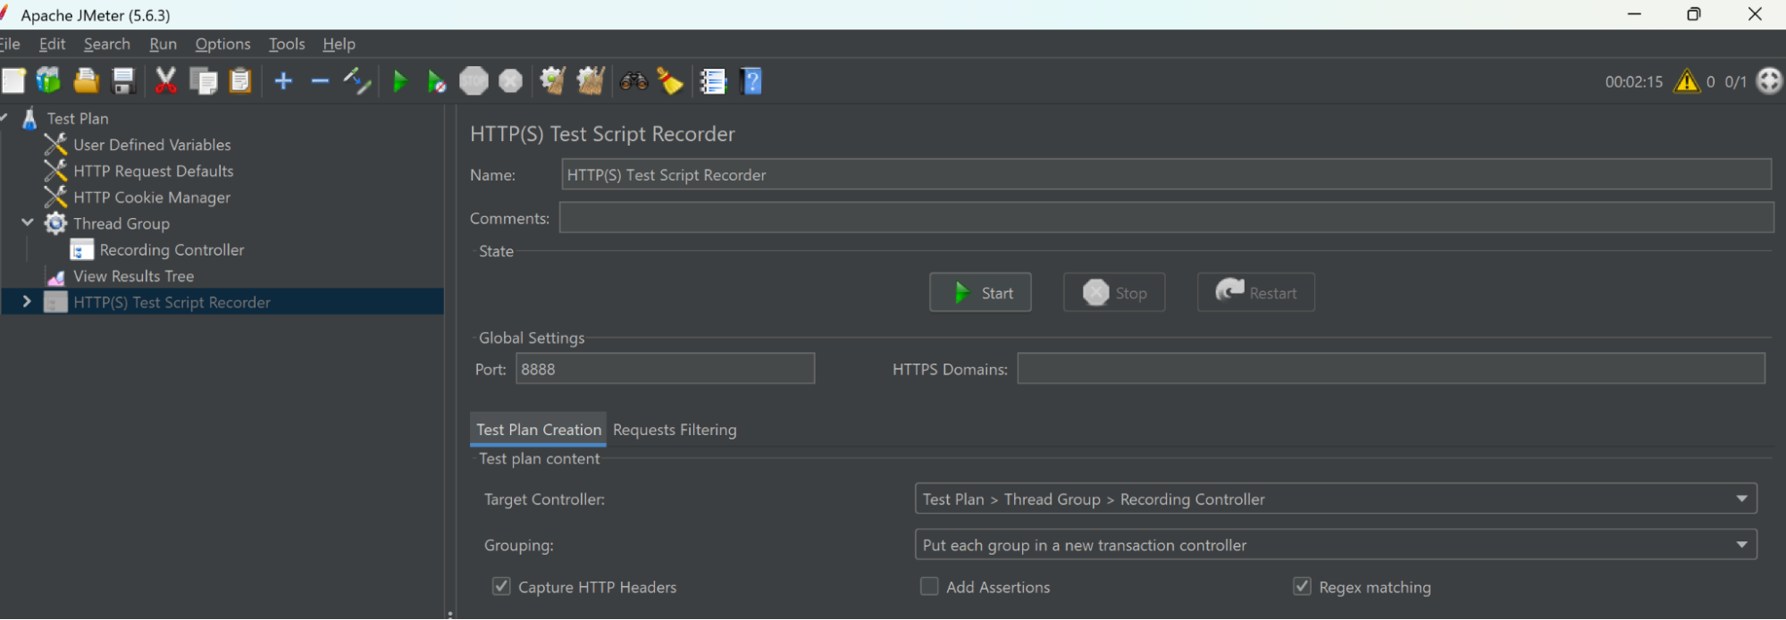The height and width of the screenshot is (620, 1786).
Task: Open the Tools menu
Action: pyautogui.click(x=287, y=44)
